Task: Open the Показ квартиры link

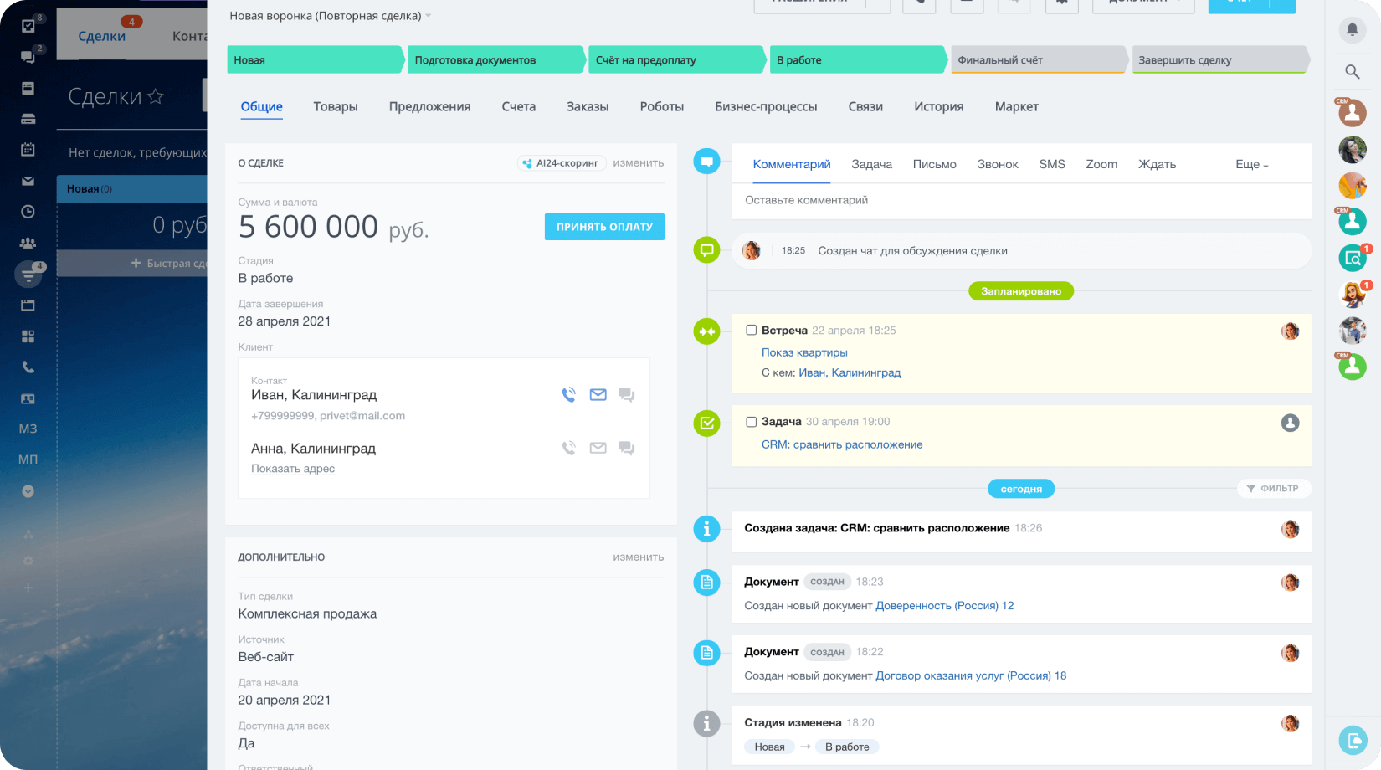Action: pyautogui.click(x=804, y=353)
